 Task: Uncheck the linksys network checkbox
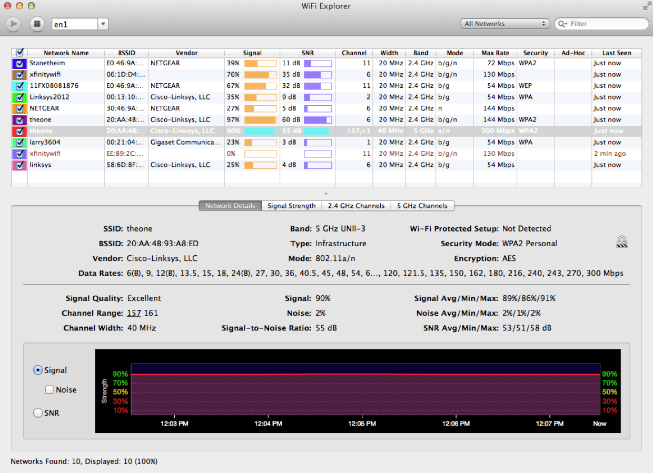coord(19,164)
